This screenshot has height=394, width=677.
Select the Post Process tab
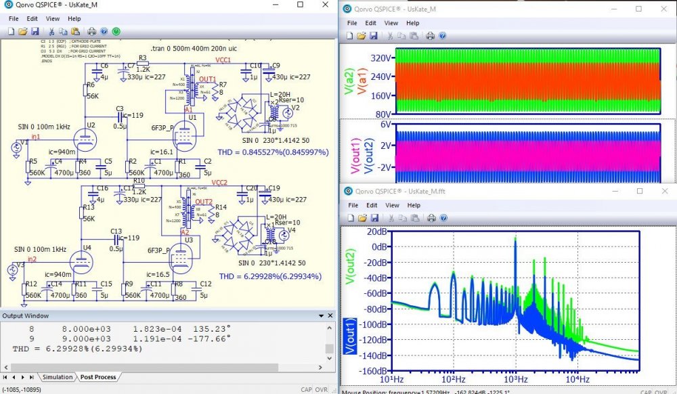(x=97, y=377)
